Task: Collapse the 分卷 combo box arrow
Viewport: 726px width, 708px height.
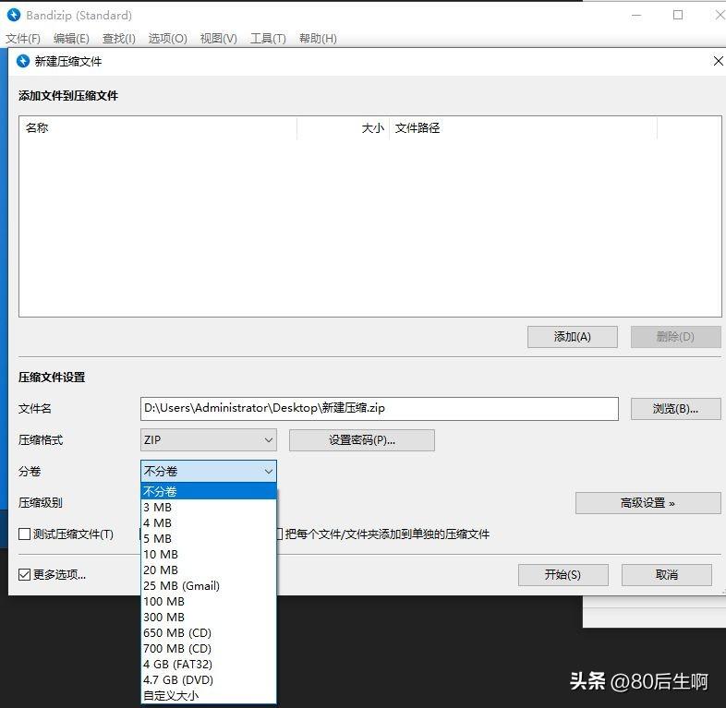Action: (x=268, y=471)
